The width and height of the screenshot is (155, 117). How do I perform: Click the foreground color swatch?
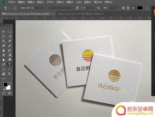(5, 84)
